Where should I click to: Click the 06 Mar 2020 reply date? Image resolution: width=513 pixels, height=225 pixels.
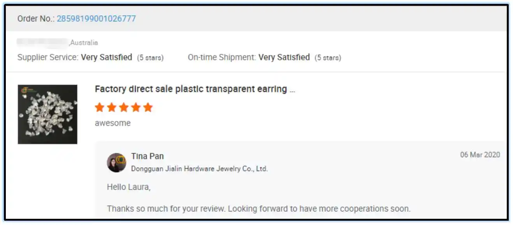coord(480,155)
